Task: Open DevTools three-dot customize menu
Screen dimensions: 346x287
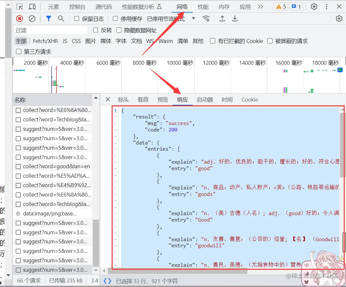Action: [326, 7]
